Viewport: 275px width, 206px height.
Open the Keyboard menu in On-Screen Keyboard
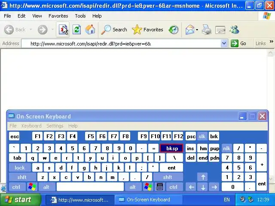31,126
